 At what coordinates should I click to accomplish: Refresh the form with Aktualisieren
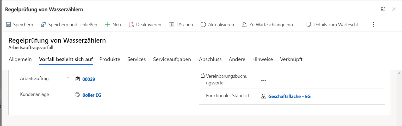(217, 25)
